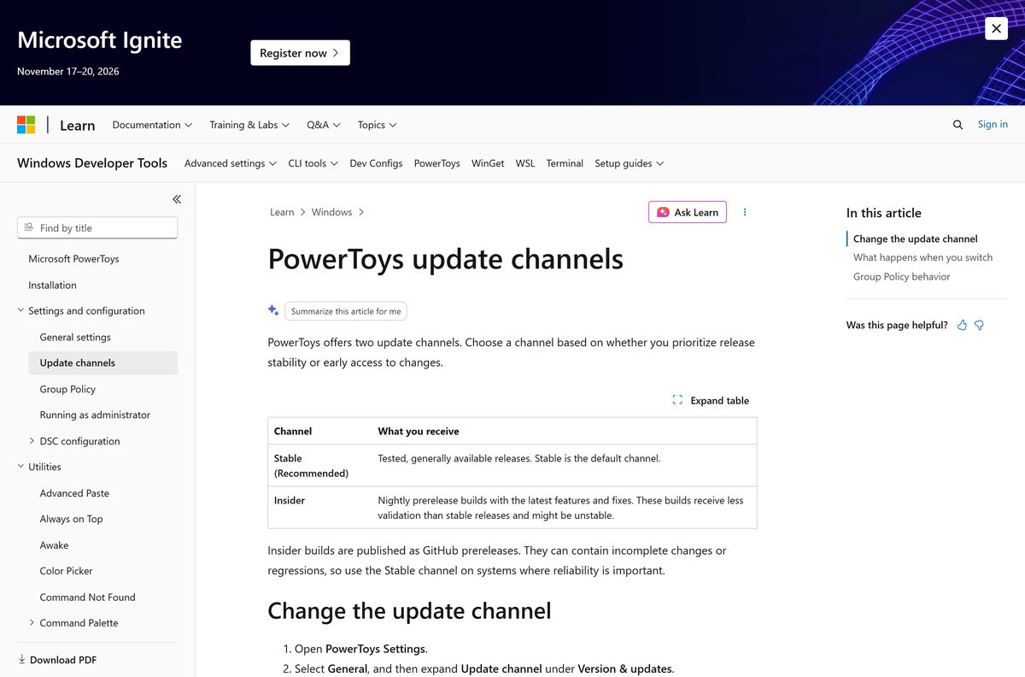
Task: Open Installation page in sidebar
Action: pyautogui.click(x=52, y=286)
